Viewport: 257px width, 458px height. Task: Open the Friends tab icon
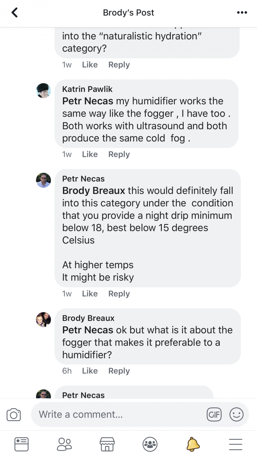pyautogui.click(x=64, y=444)
